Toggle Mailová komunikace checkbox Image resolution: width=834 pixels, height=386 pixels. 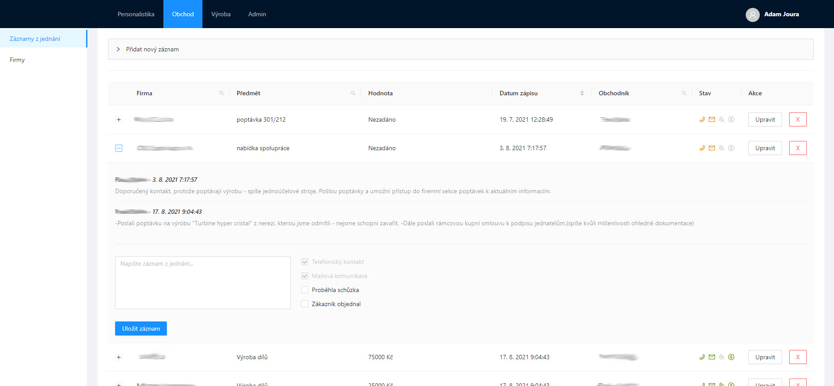point(305,276)
